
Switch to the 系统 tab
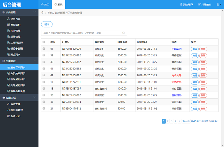pyautogui.click(x=59, y=4)
